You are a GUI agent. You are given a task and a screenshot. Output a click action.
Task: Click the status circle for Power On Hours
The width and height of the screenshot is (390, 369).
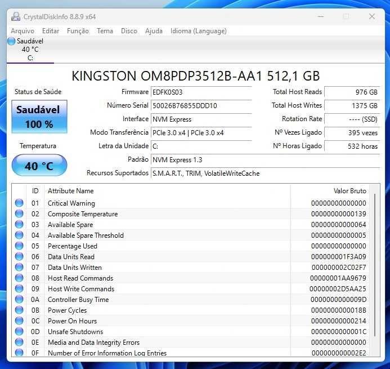tap(19, 321)
